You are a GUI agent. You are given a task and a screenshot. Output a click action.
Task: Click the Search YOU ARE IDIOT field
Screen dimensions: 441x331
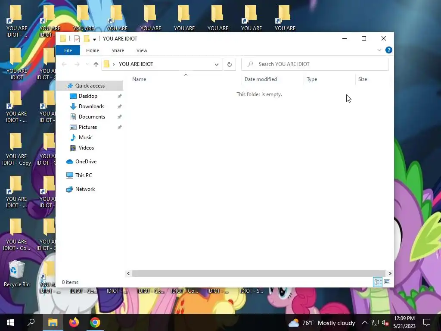315,64
